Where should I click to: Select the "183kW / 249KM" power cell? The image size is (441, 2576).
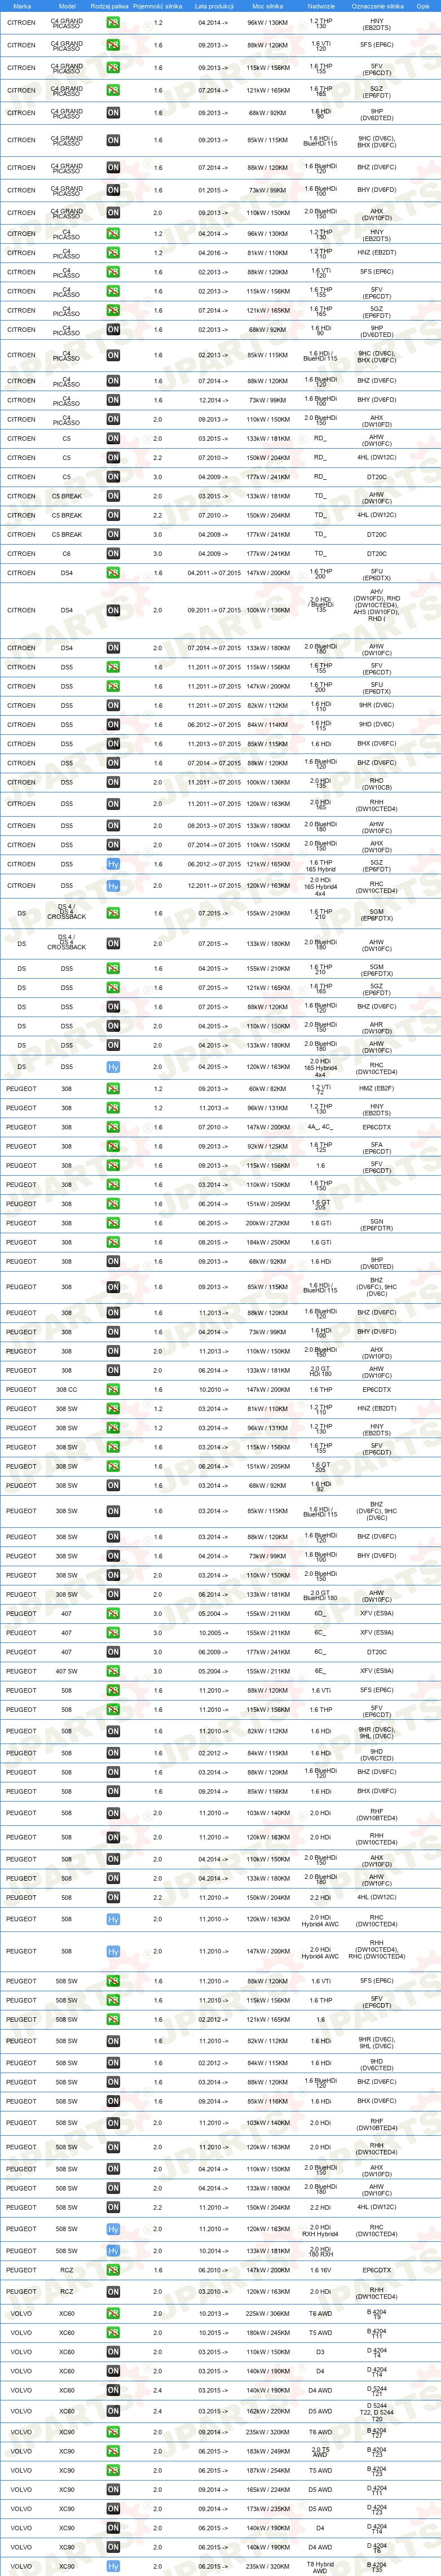point(267,2451)
